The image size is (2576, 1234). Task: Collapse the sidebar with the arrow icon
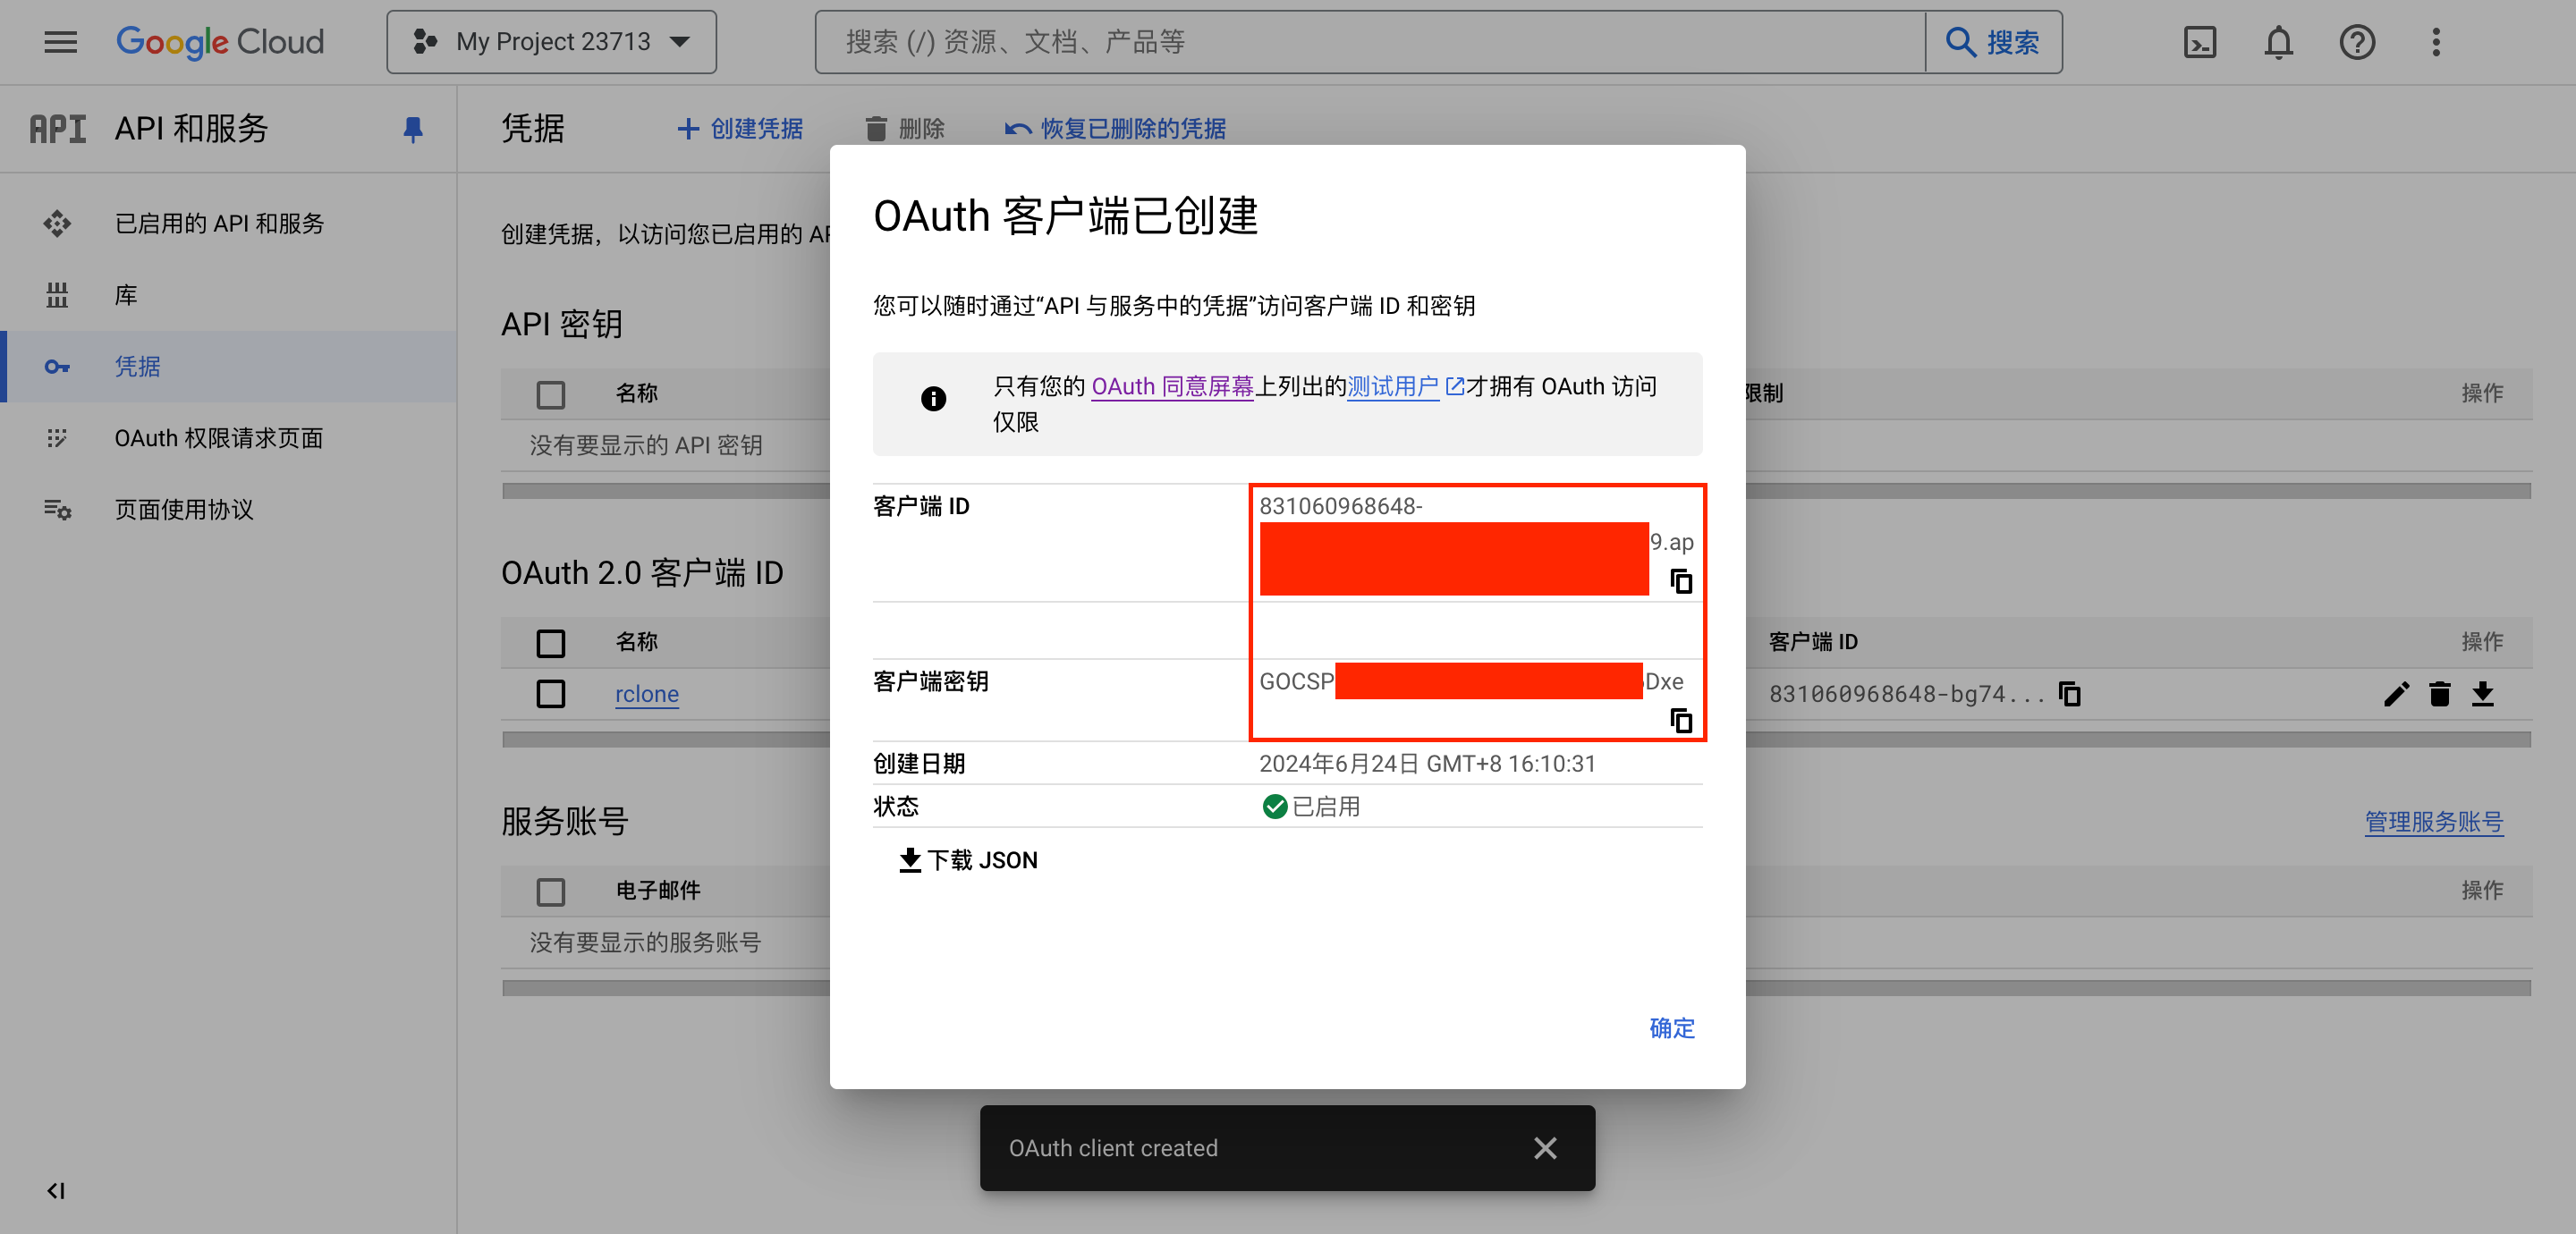56,1190
